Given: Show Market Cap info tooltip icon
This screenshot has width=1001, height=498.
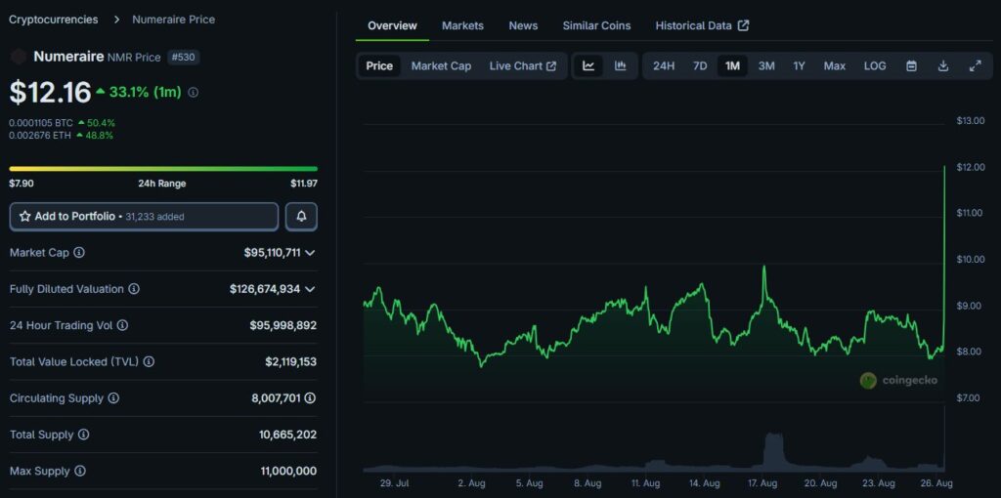Looking at the screenshot, I should 78,253.
